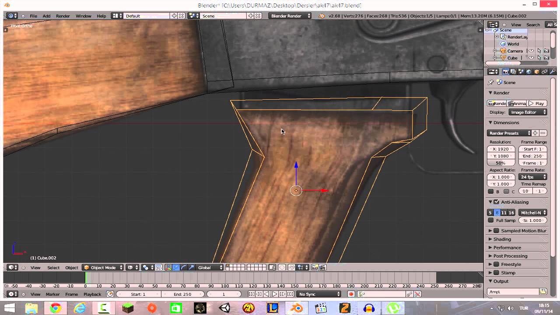Screen dimensions: 560x315
Task: Open the Render Layers properties tab icon
Action: coord(513,72)
